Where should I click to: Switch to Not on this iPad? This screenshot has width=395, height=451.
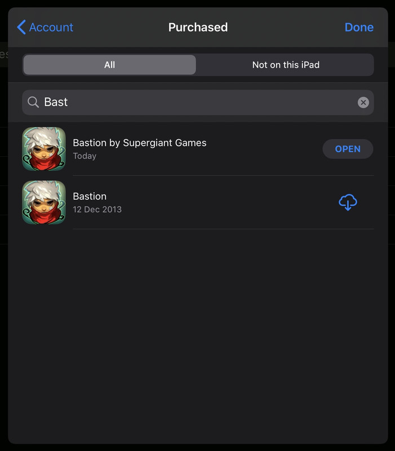pos(286,65)
